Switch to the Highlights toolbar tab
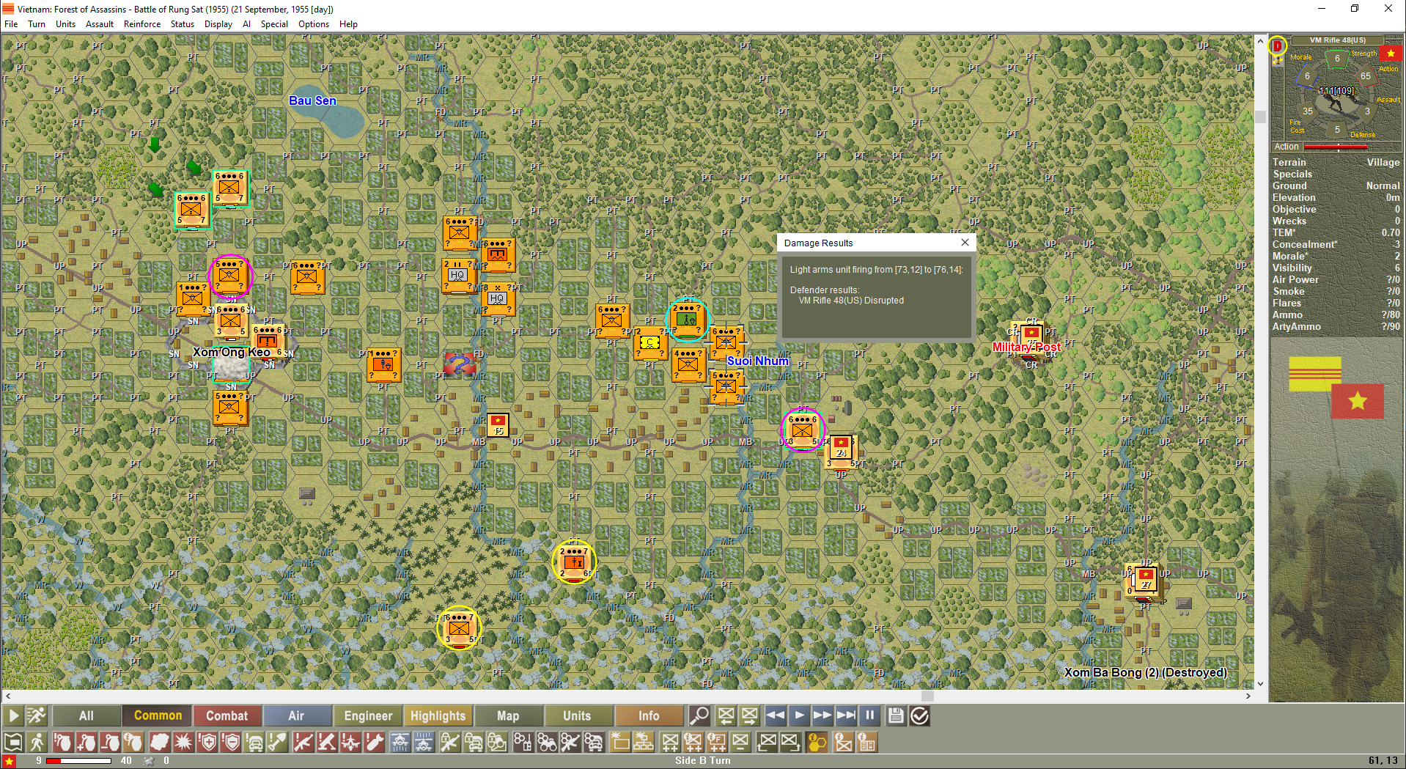Viewport: 1406px width, 769px height. pyautogui.click(x=438, y=715)
